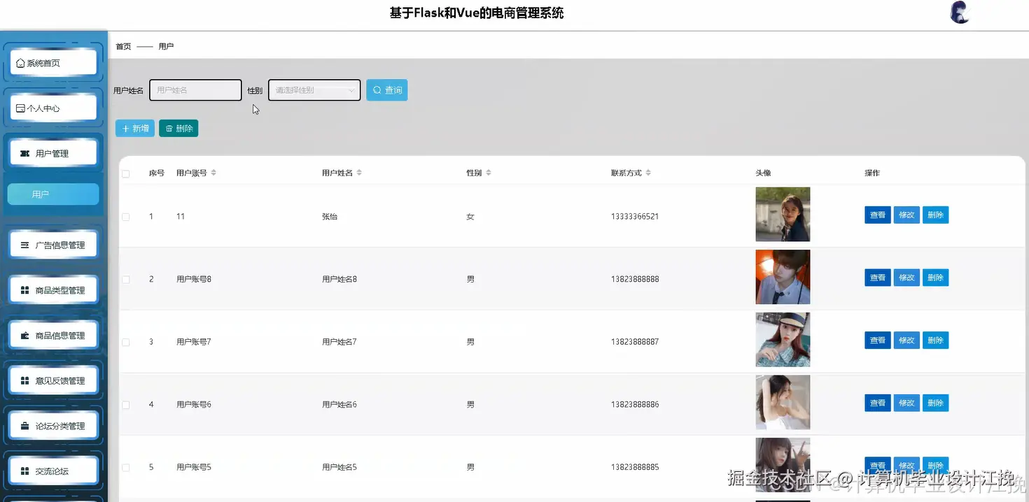Click the 新增 add button
Screen dimensions: 1029x502
point(135,129)
